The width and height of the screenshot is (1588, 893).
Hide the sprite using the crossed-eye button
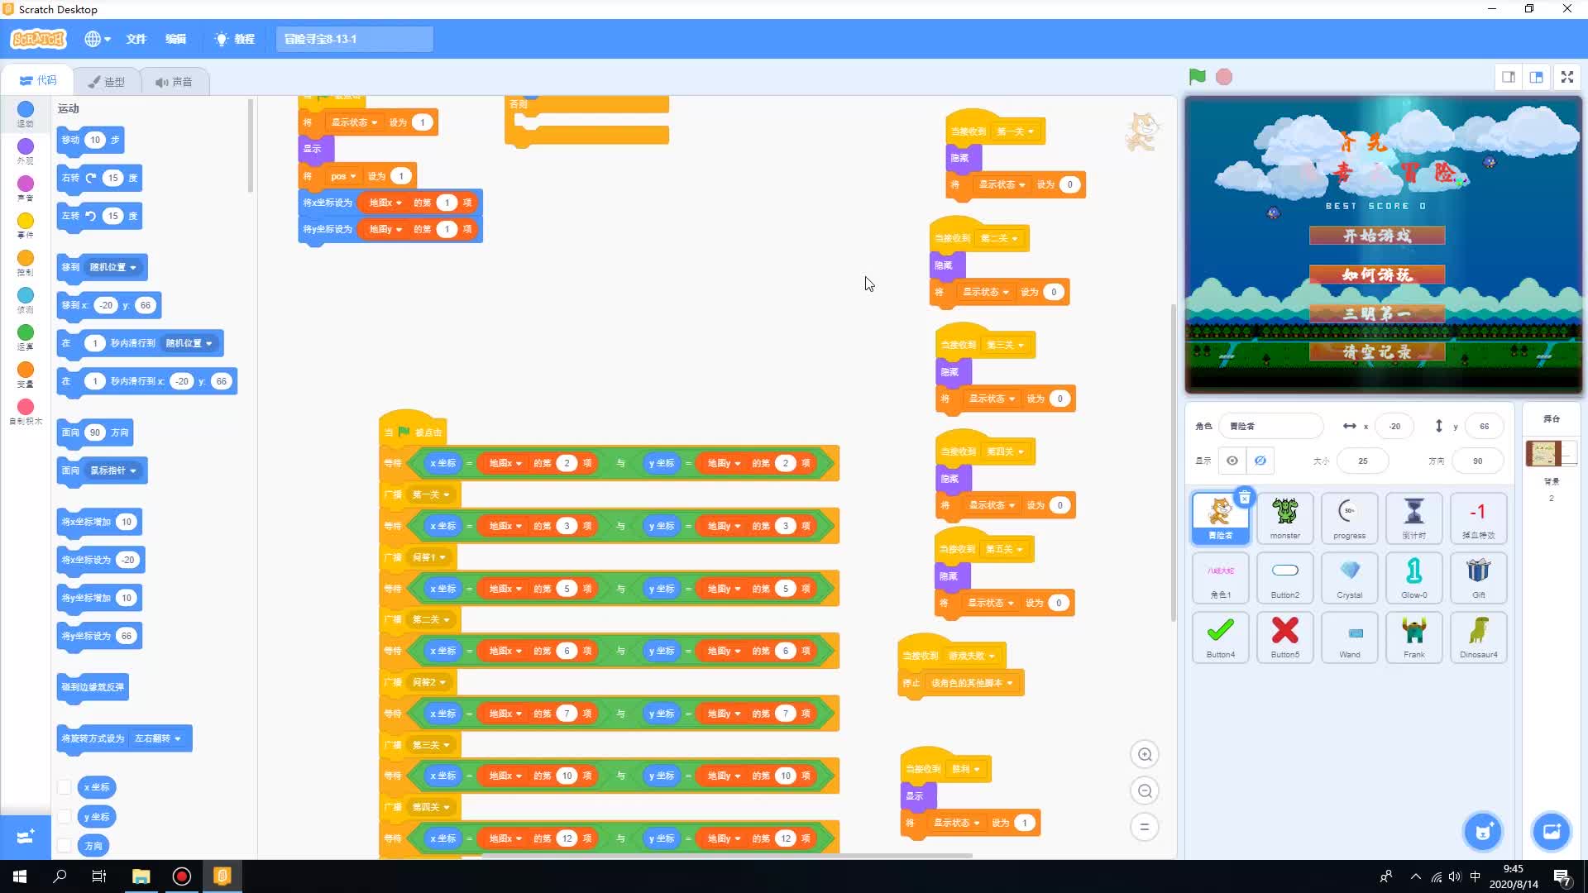click(x=1260, y=461)
